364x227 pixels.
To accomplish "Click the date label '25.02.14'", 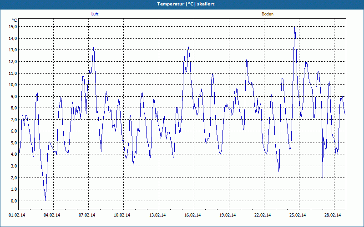I will [298, 215].
